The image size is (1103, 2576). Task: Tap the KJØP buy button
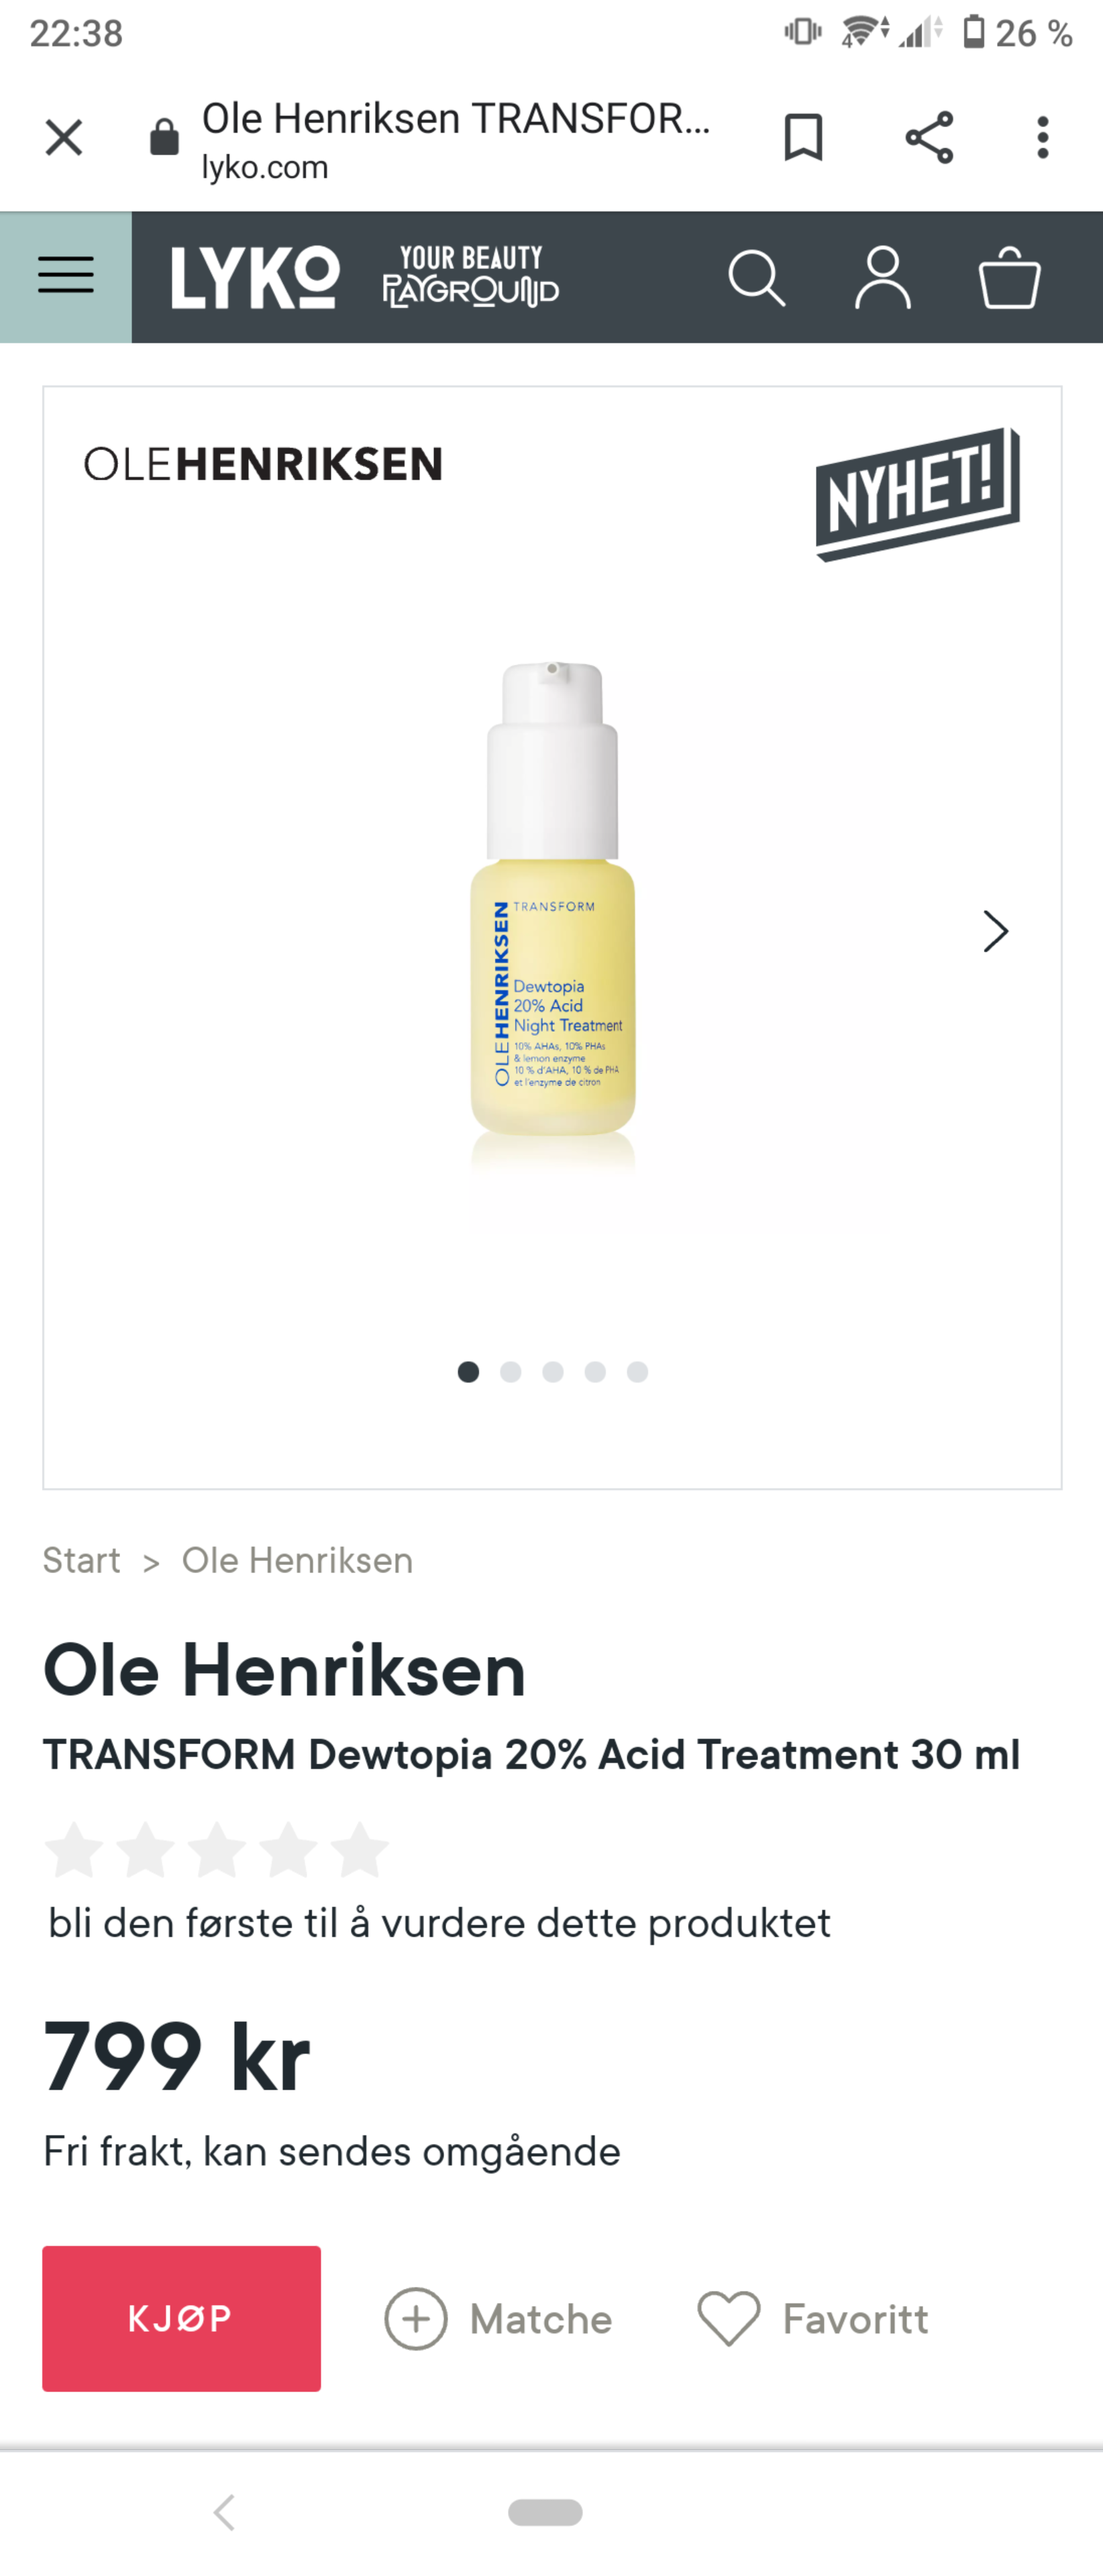click(x=181, y=2318)
